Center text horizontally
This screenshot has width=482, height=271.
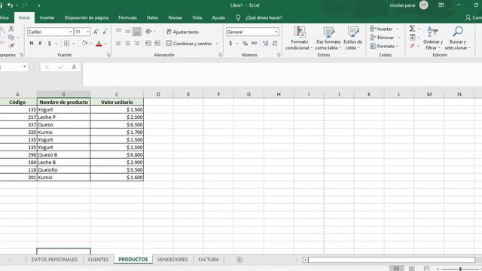coord(127,44)
